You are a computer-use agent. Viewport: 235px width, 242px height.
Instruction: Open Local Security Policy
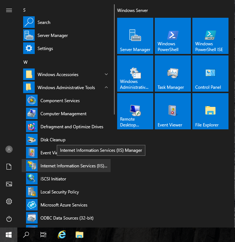pyautogui.click(x=66, y=192)
